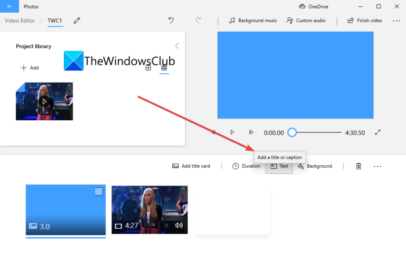Screen dimensions: 406x256
Task: Toggle the checkbox on the title card
Action: [x=99, y=192]
